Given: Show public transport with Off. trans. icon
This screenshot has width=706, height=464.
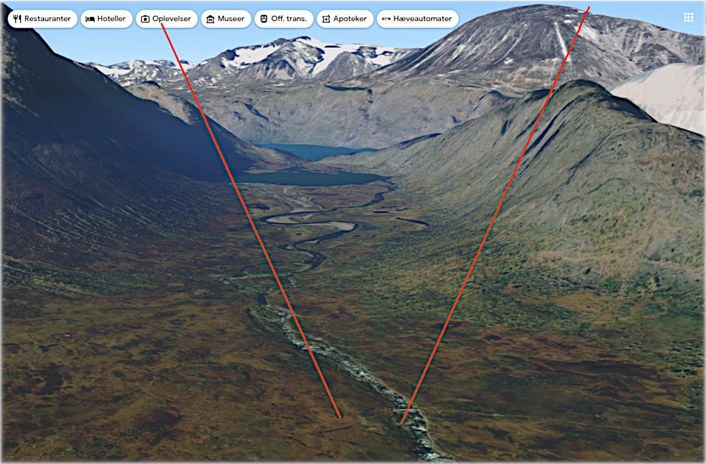Looking at the screenshot, I should point(264,19).
